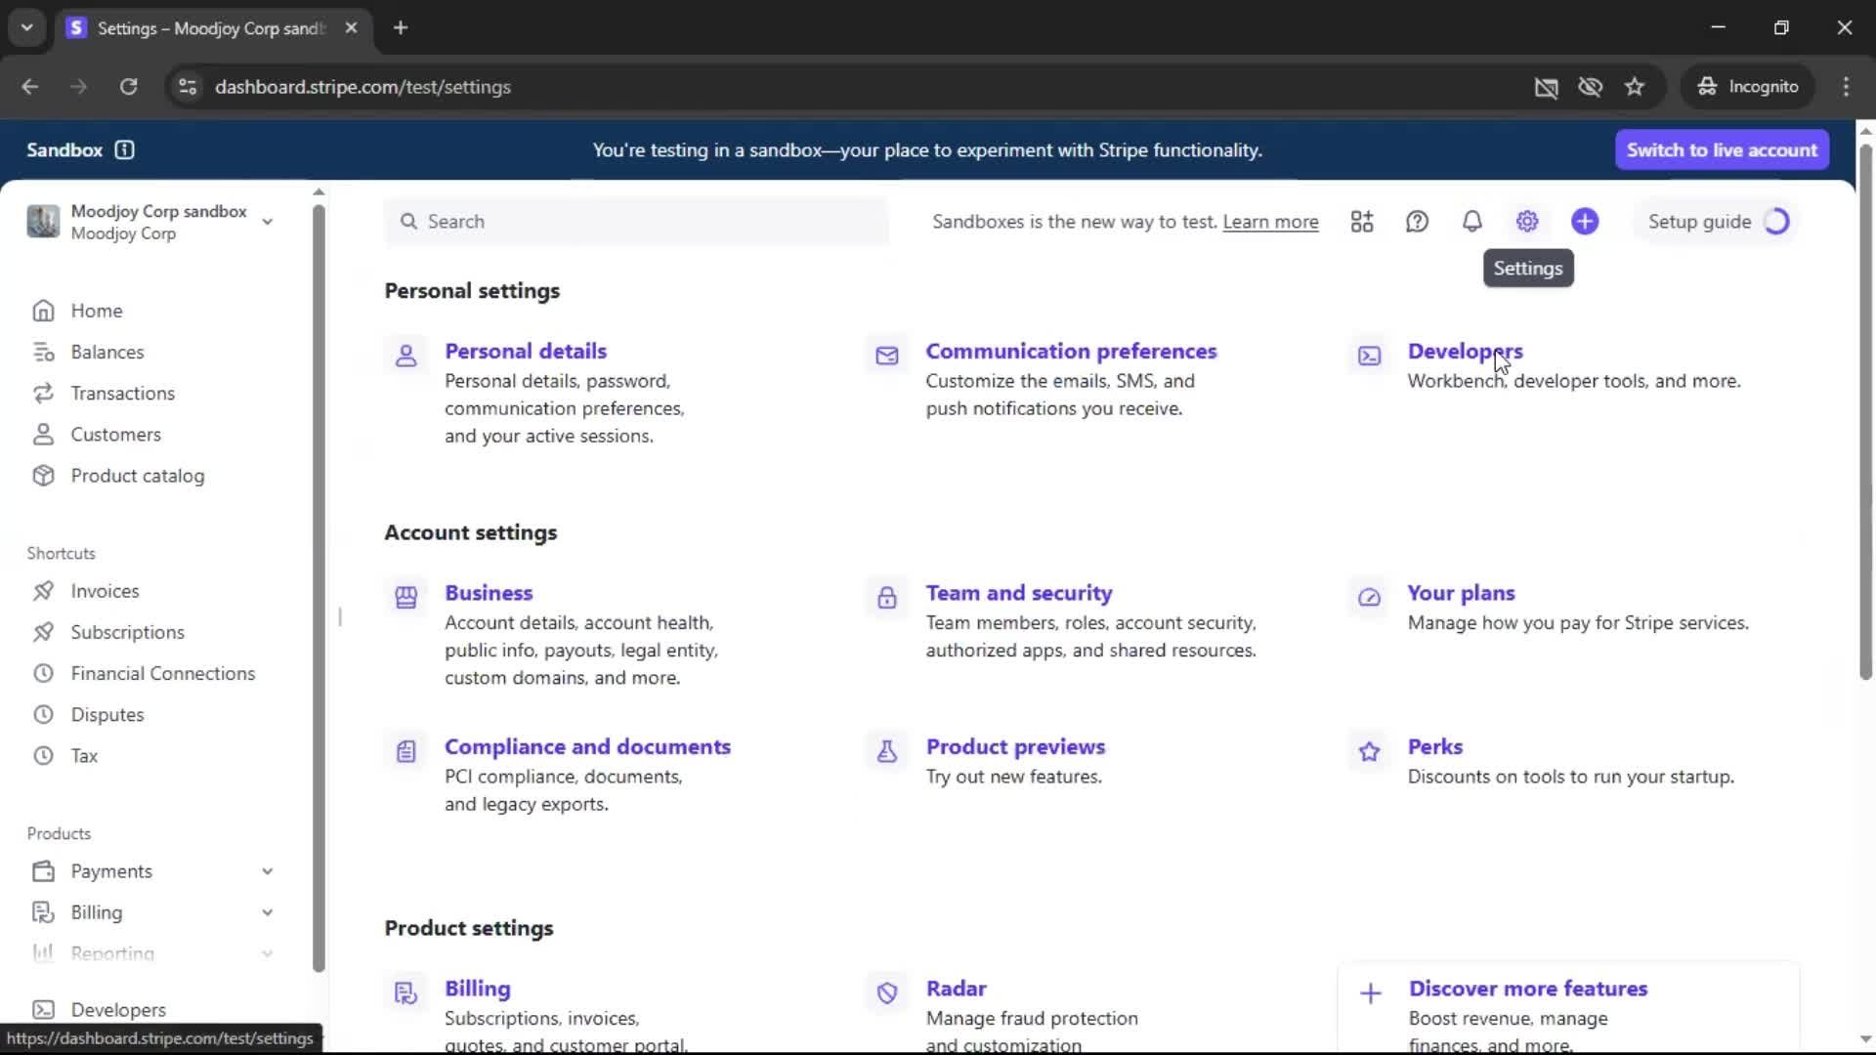Screen dimensions: 1876x1055
Task: Click the browser reload icon
Action: pyautogui.click(x=128, y=86)
